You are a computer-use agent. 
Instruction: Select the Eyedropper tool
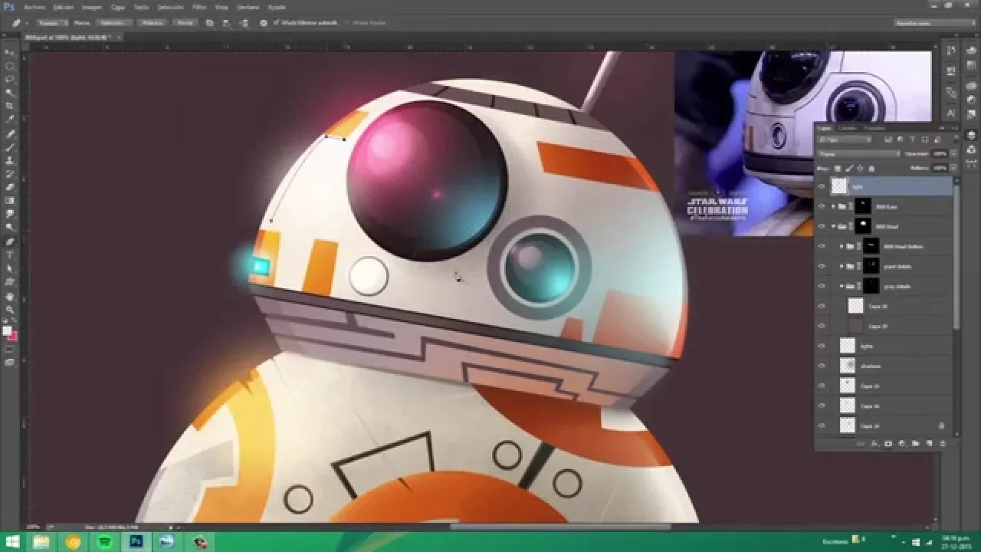click(x=10, y=120)
